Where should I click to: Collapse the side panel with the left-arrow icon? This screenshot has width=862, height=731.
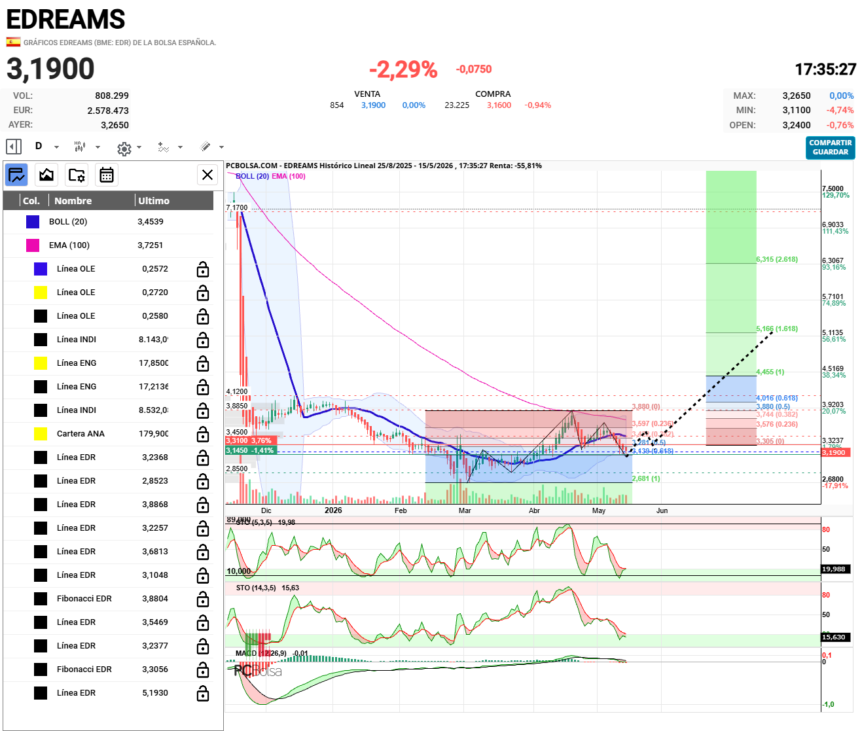14,147
